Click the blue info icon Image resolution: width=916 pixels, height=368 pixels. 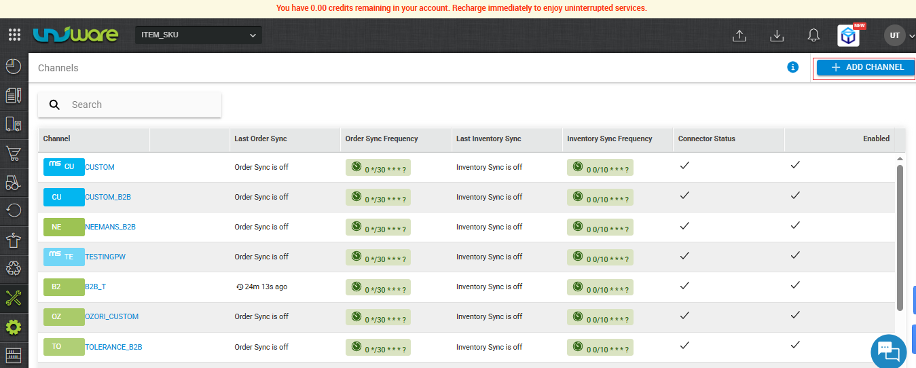coord(792,67)
